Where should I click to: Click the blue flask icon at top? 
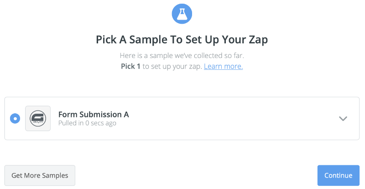tap(182, 14)
